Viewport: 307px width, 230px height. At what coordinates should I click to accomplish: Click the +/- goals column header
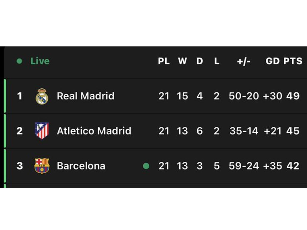pyautogui.click(x=244, y=61)
